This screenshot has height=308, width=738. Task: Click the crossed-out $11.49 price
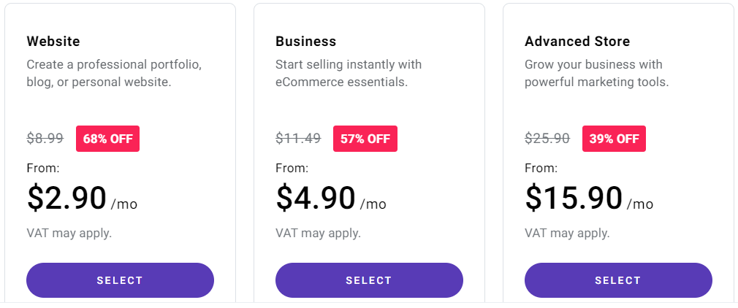pyautogui.click(x=298, y=138)
